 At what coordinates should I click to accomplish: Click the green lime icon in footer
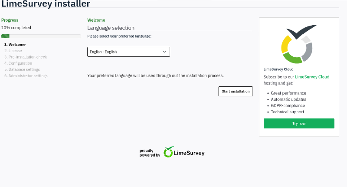pos(169,152)
